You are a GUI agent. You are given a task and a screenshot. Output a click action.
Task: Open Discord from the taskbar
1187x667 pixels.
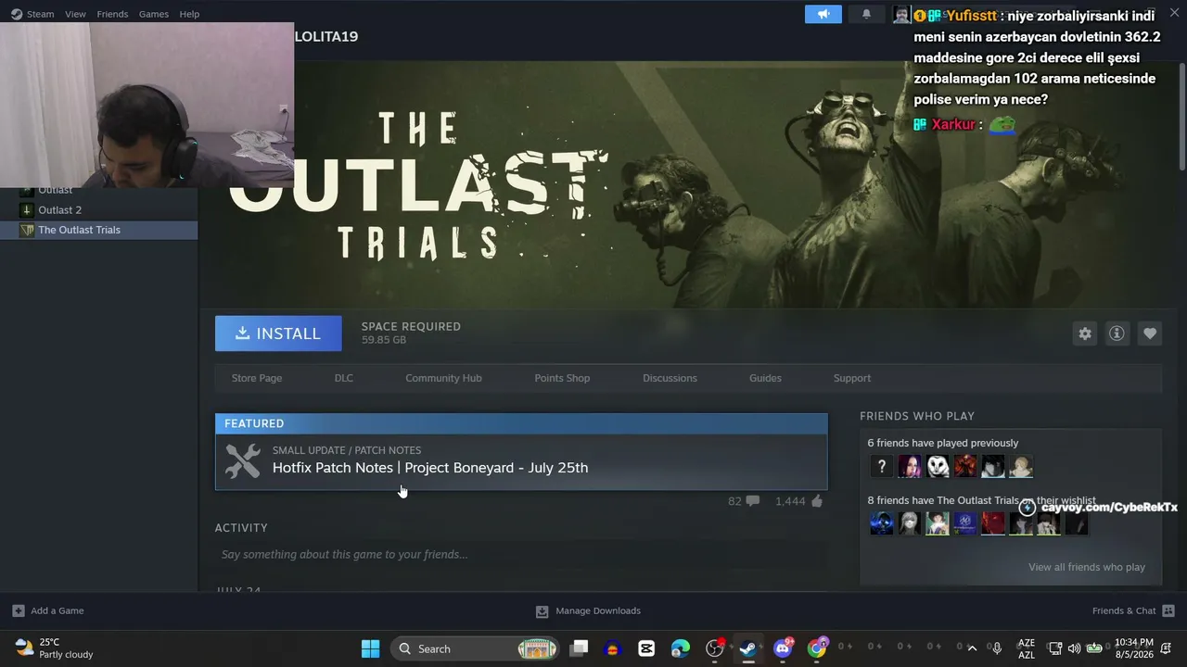tap(783, 648)
